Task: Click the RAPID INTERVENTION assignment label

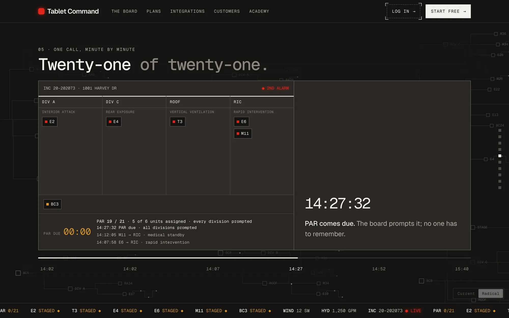Action: click(x=253, y=112)
